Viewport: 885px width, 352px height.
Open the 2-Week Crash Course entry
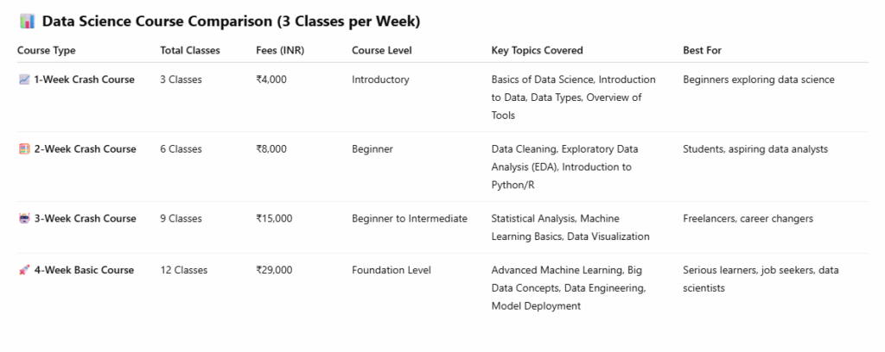(x=85, y=149)
